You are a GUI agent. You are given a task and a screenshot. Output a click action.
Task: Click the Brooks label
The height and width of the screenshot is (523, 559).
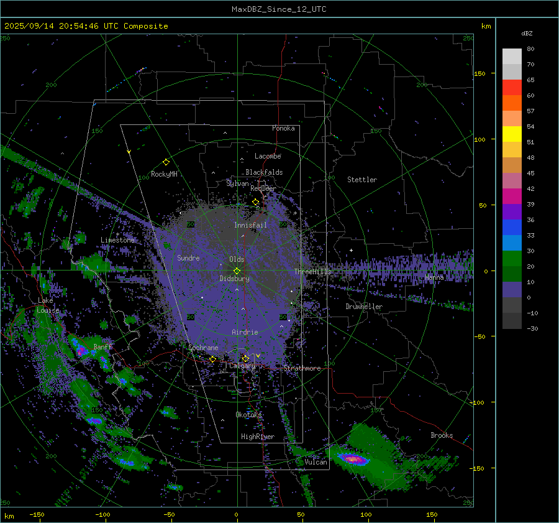point(442,435)
